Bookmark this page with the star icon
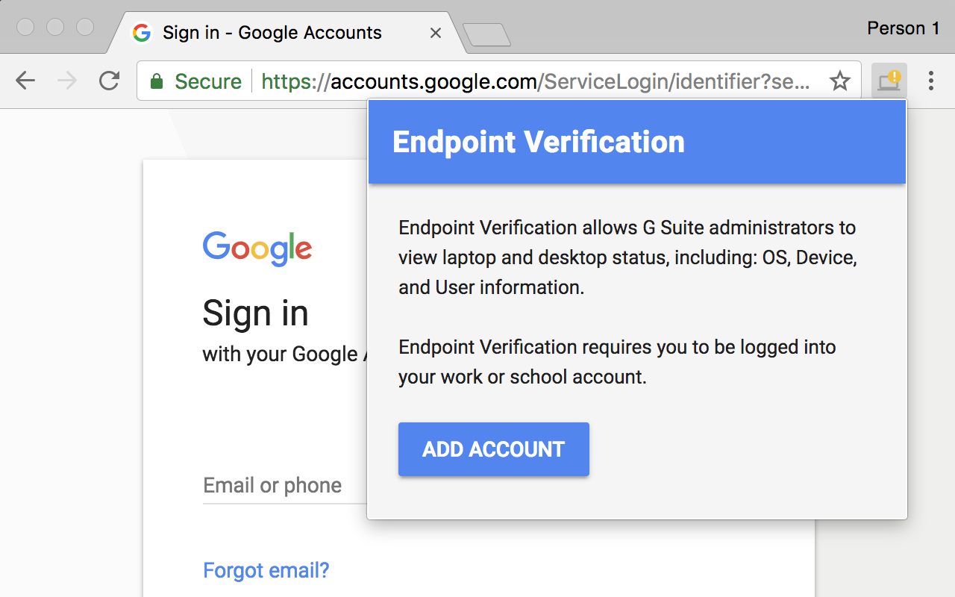The image size is (955, 597). [840, 81]
